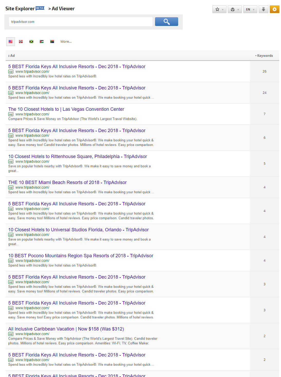Click Ad badge in Miami Beach row
The width and height of the screenshot is (281, 377).
click(11, 188)
